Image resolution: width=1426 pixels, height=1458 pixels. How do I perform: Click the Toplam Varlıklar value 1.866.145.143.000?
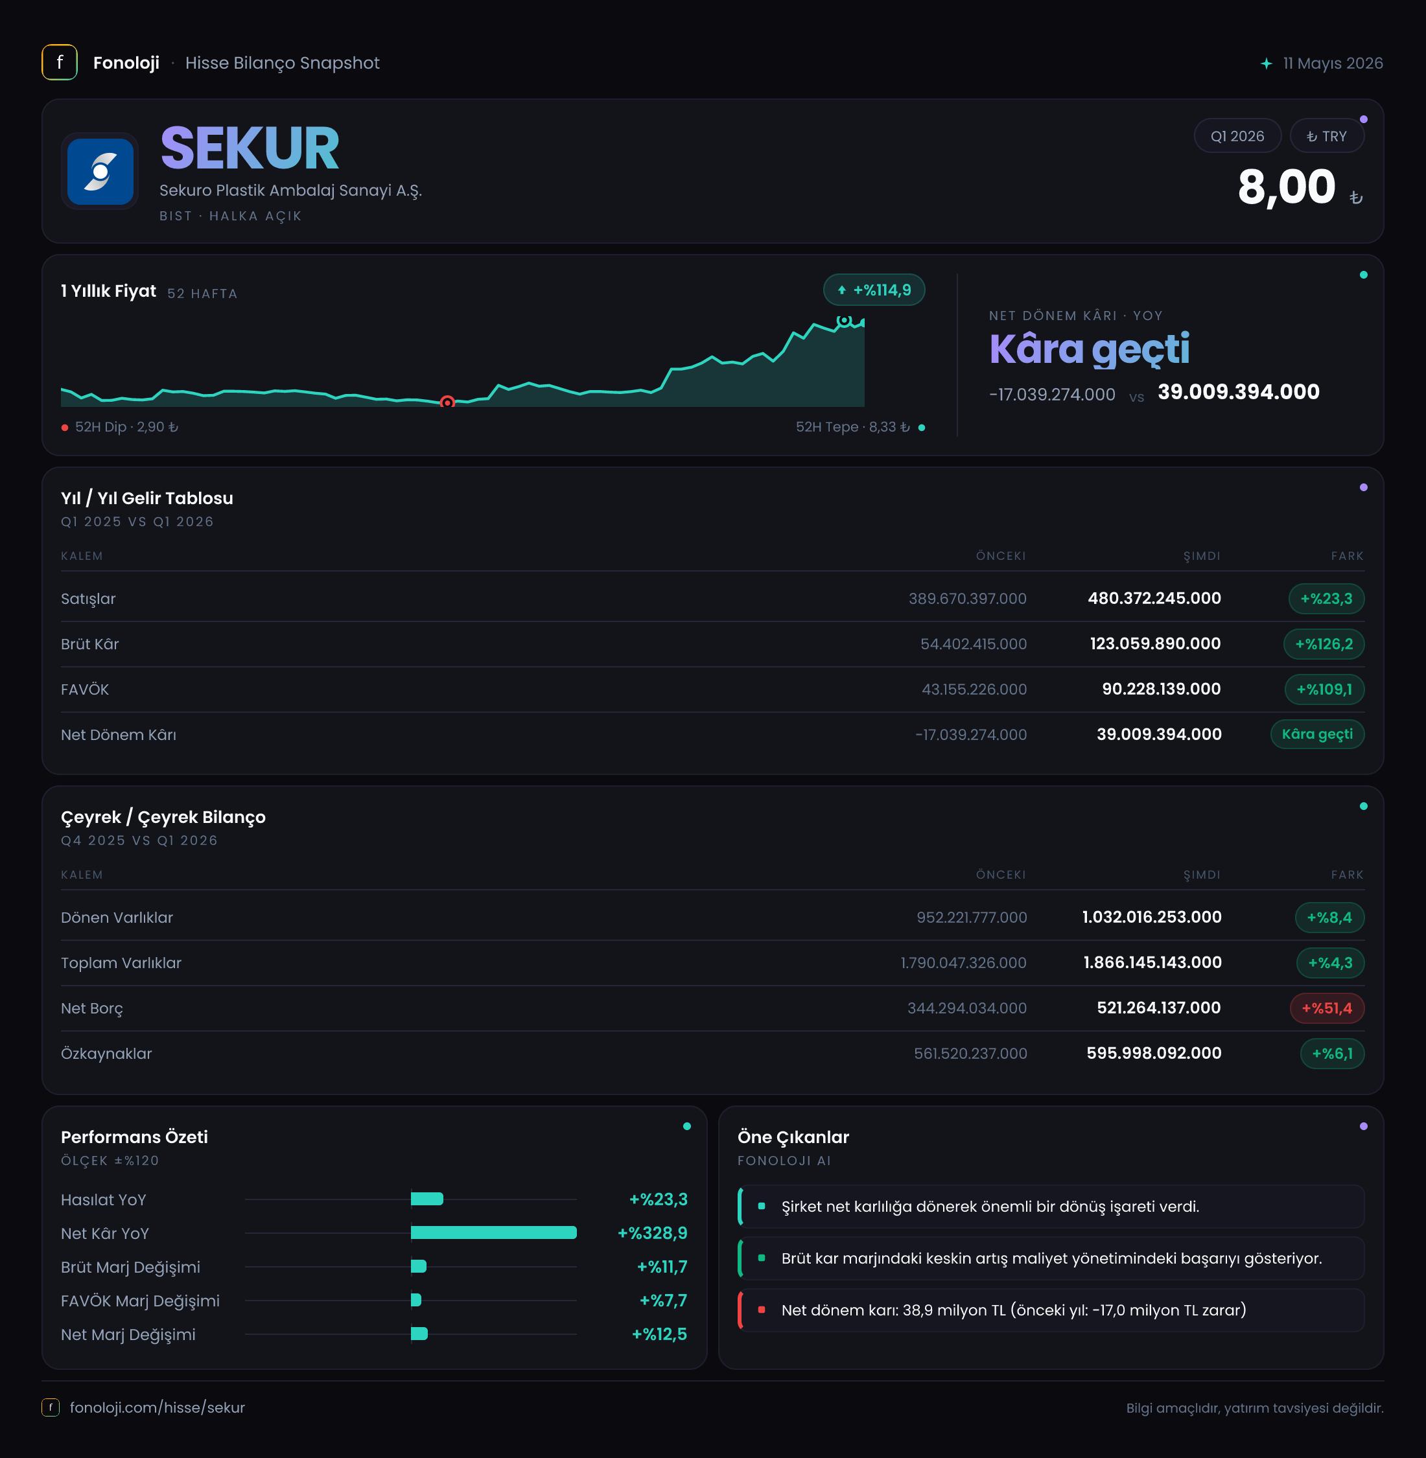(x=1152, y=963)
